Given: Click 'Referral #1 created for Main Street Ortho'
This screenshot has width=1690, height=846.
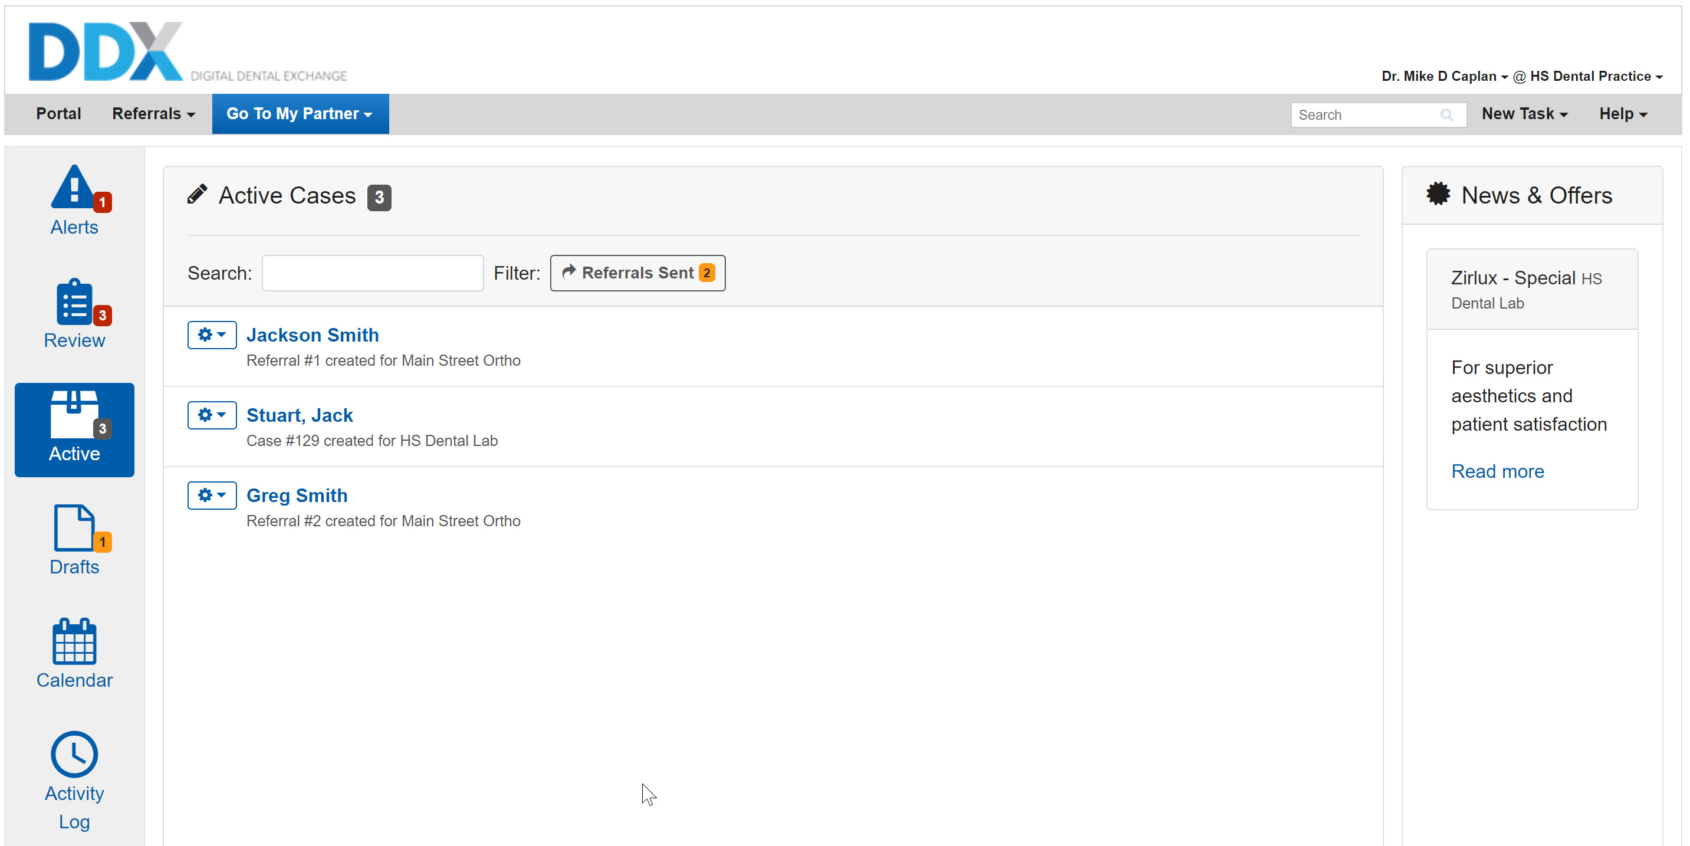Looking at the screenshot, I should [383, 360].
